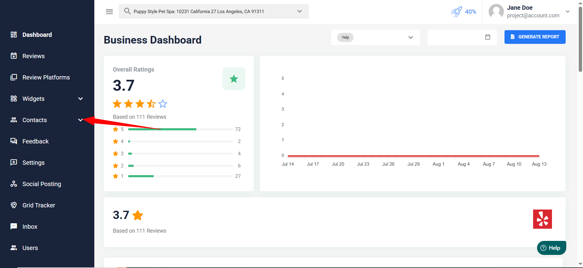Click the green star ratings badge
Screen dimensions: 583x268
click(234, 79)
